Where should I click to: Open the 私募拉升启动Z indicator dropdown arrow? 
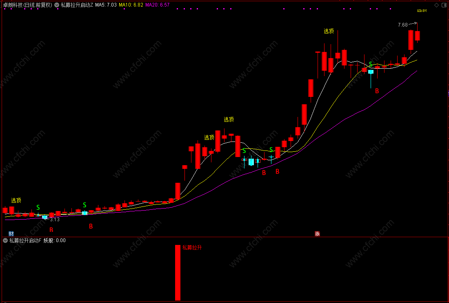[57, 5]
